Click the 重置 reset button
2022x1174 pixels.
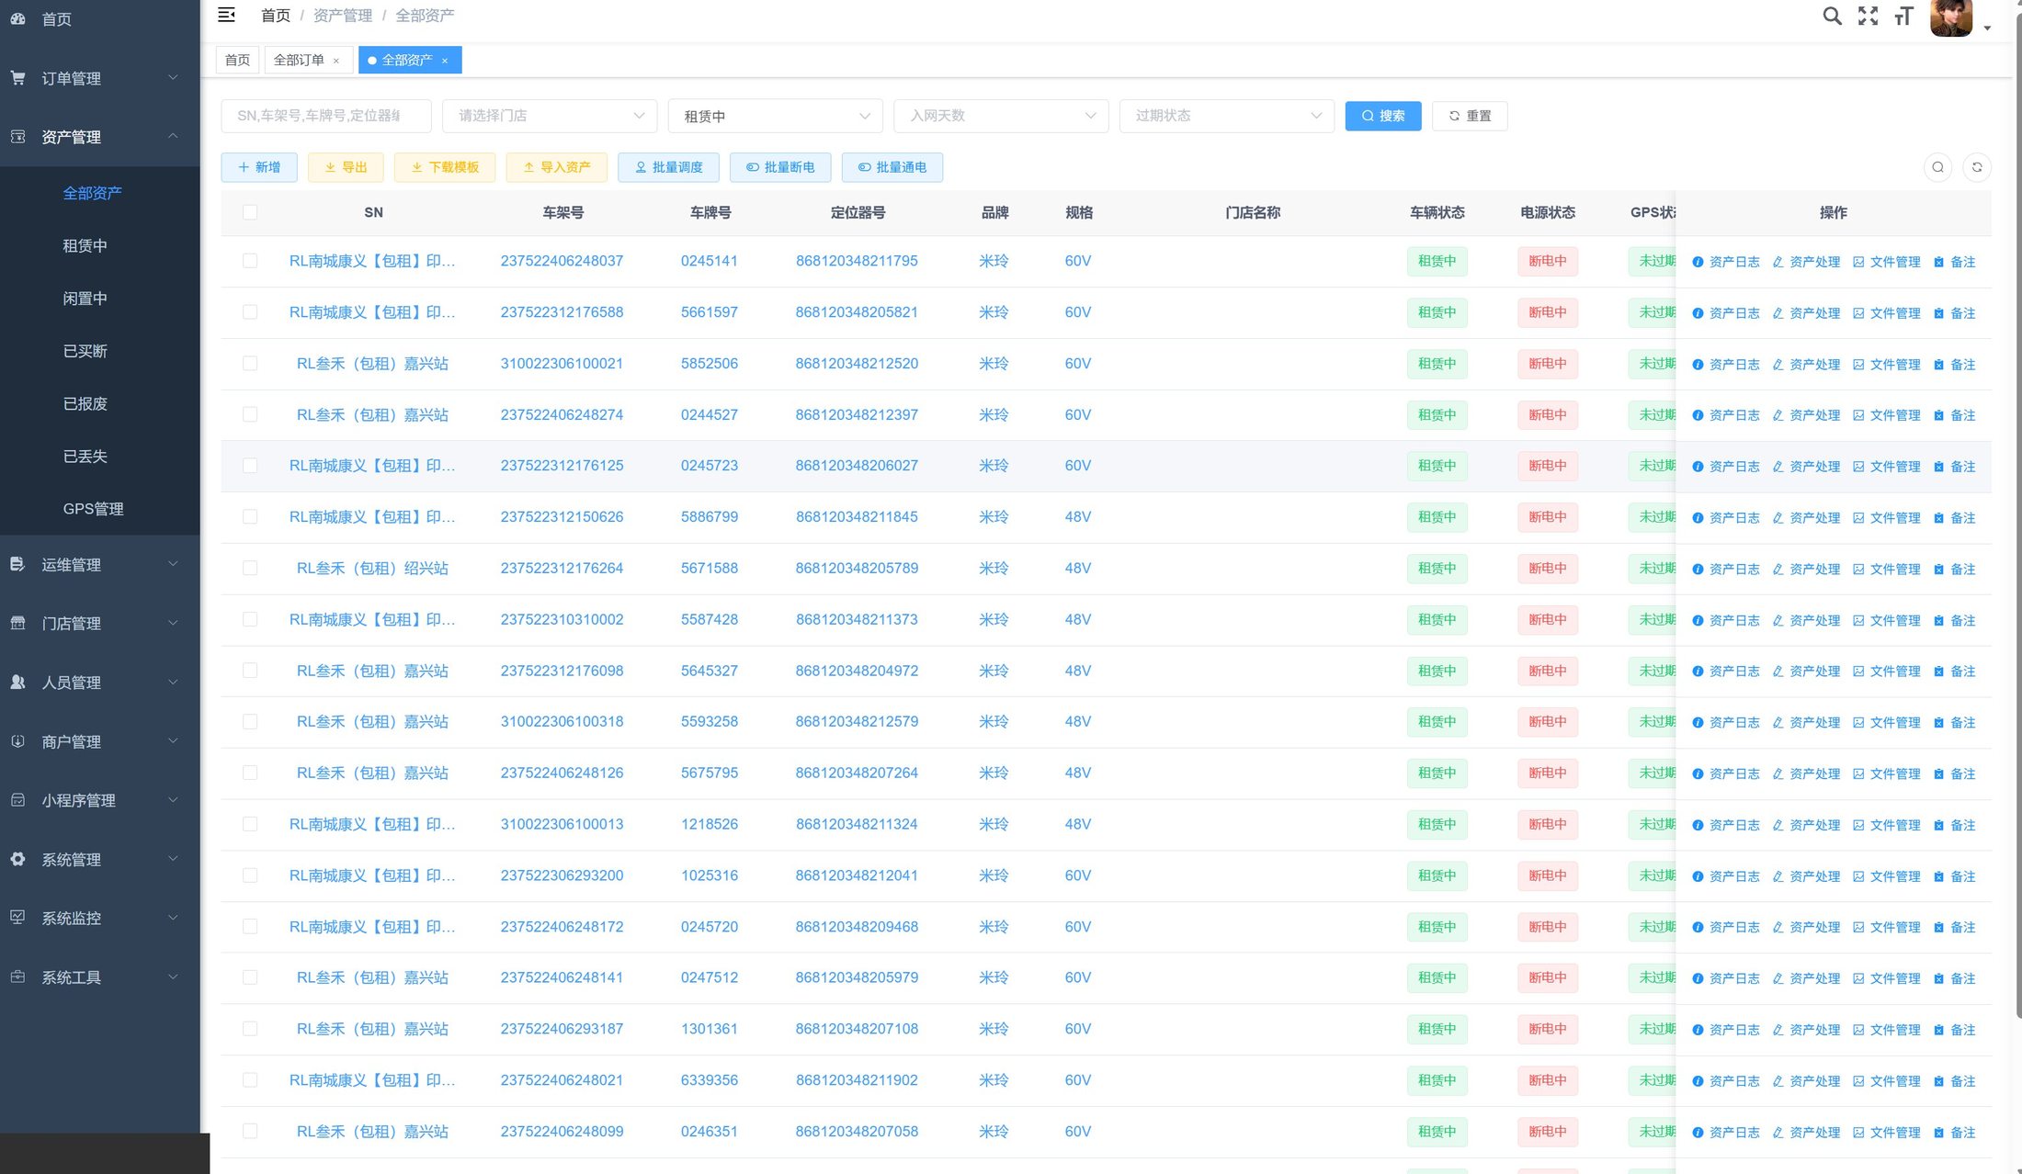point(1470,116)
